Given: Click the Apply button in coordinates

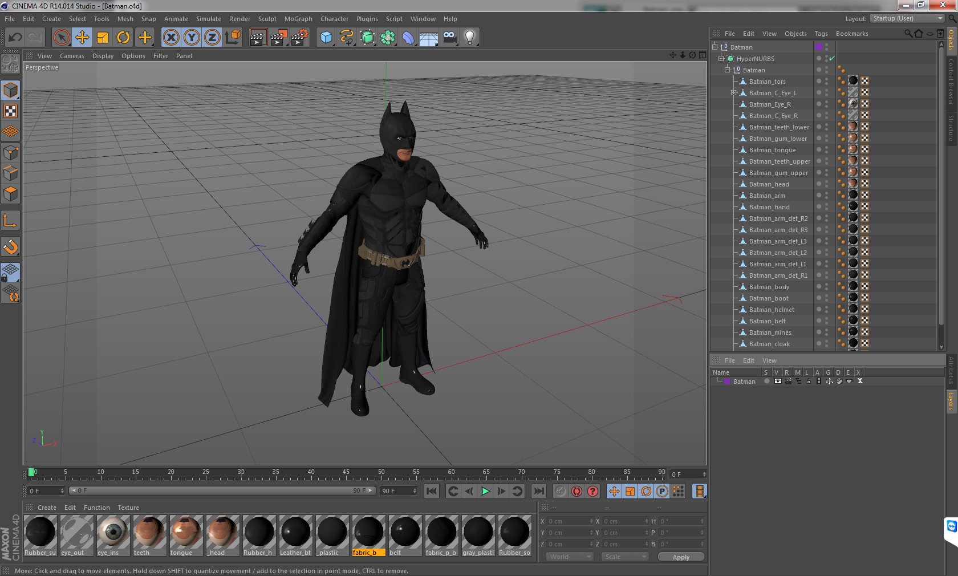Looking at the screenshot, I should coord(681,557).
